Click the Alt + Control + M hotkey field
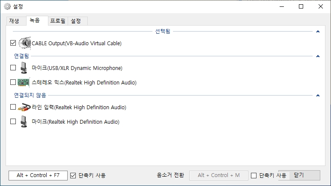331x186 pixels. coord(219,175)
